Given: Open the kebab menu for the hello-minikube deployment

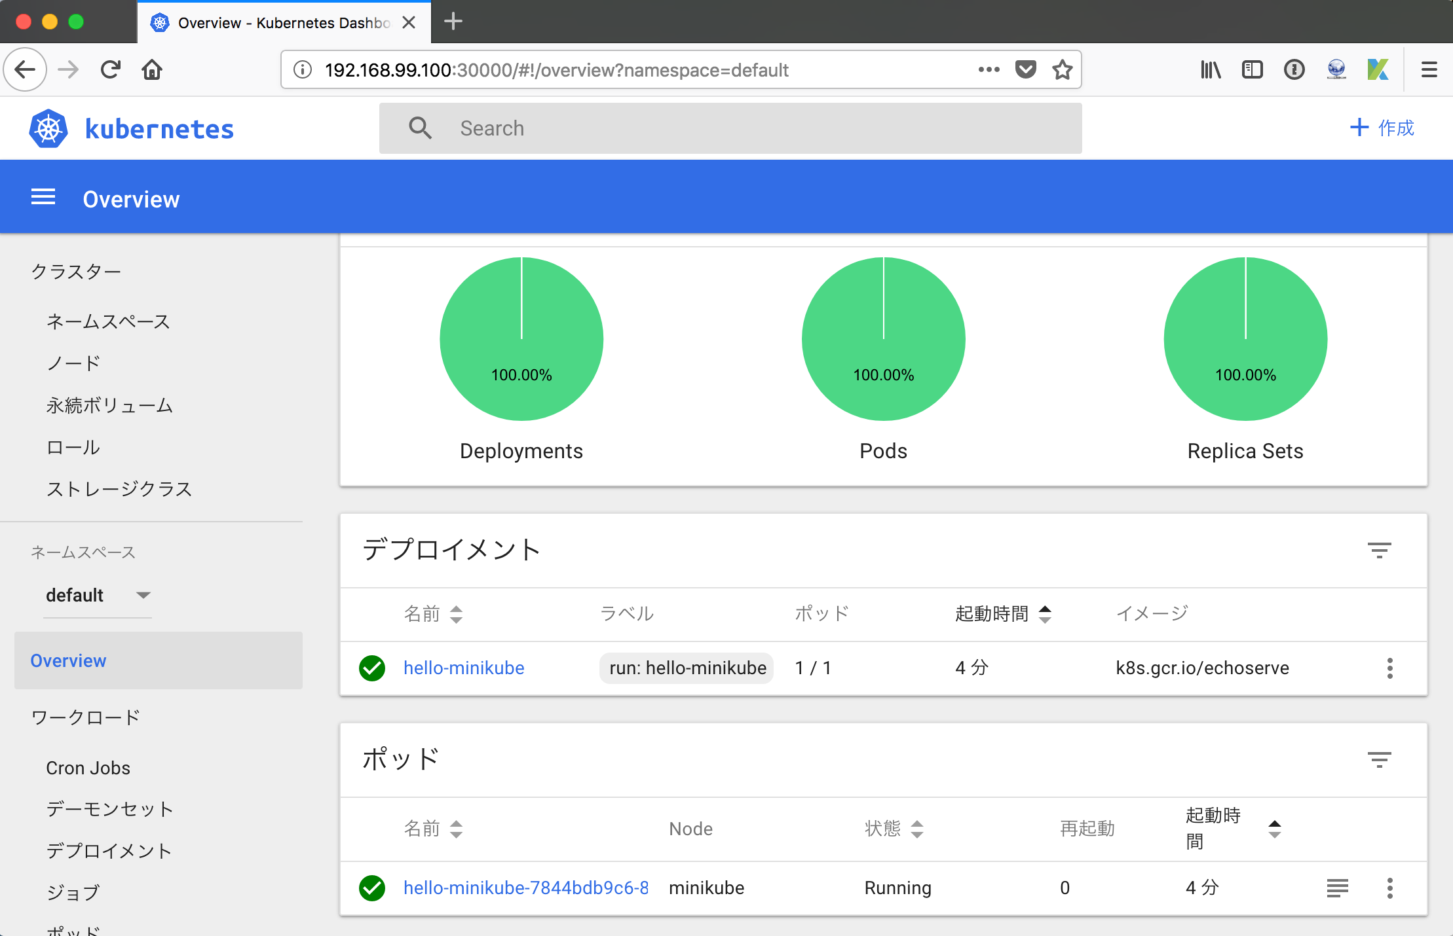Looking at the screenshot, I should [x=1389, y=668].
